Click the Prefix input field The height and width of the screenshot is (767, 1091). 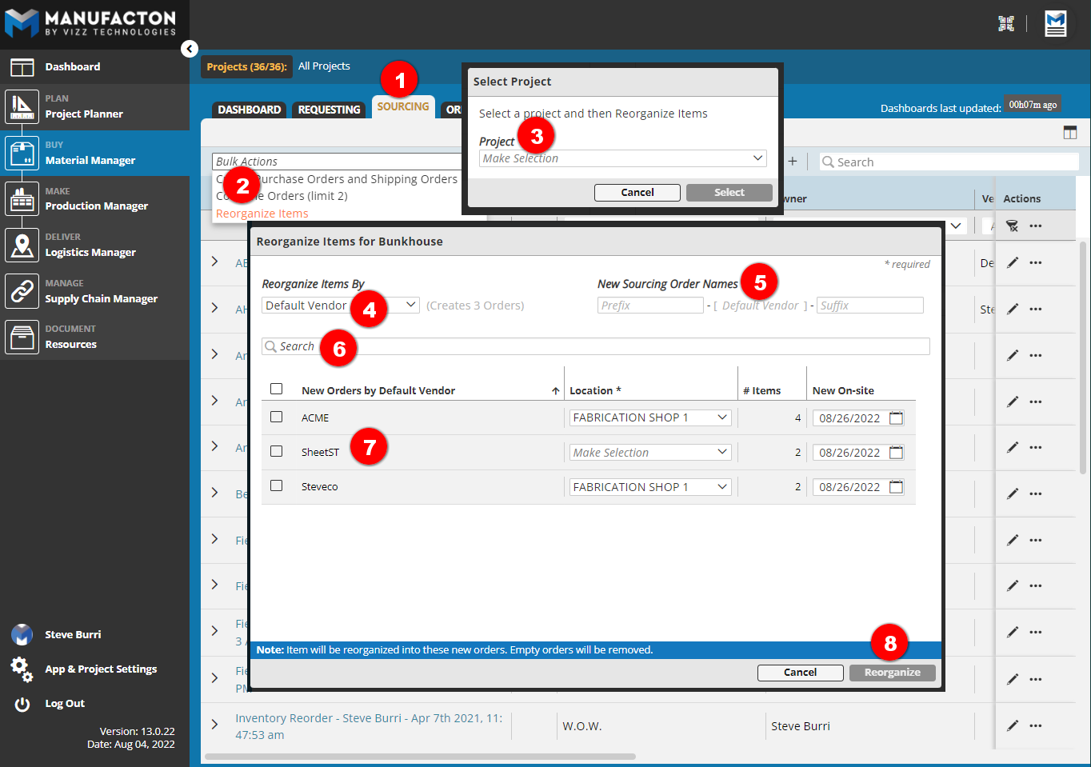(x=649, y=306)
